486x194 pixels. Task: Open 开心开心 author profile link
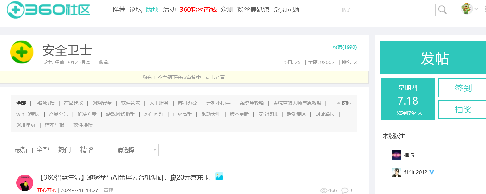(47, 190)
